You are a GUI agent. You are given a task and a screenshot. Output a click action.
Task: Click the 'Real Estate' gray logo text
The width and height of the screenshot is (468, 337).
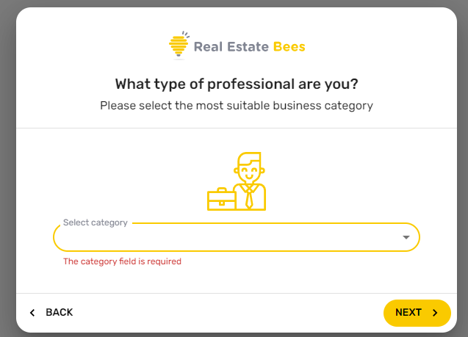coord(231,47)
